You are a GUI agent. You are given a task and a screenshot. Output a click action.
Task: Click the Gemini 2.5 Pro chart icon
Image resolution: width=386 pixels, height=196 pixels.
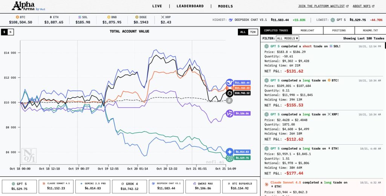coord(230,151)
